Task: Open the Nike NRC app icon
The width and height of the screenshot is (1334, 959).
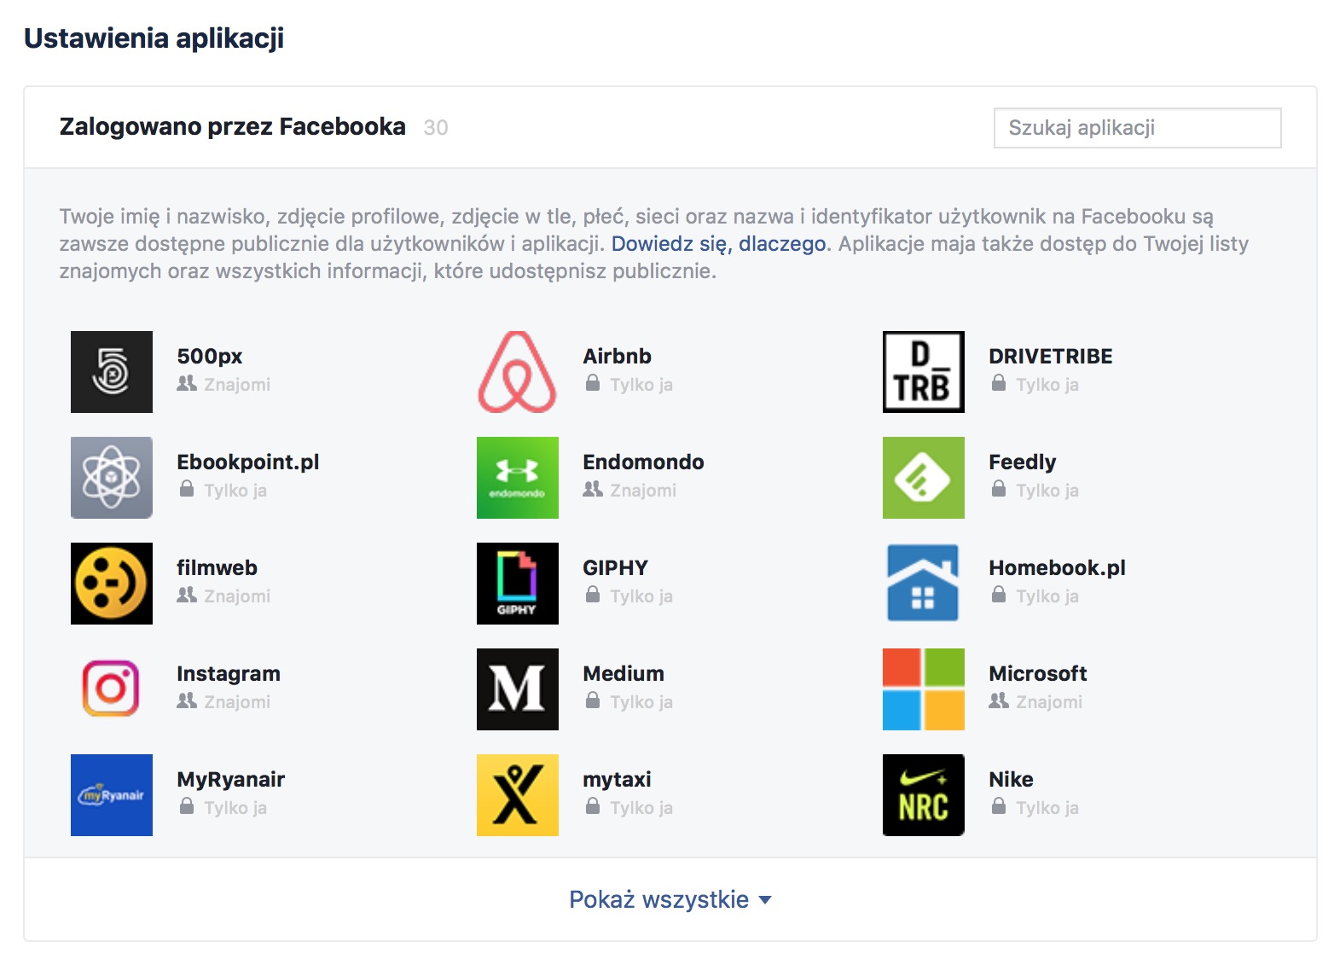Action: pos(923,795)
